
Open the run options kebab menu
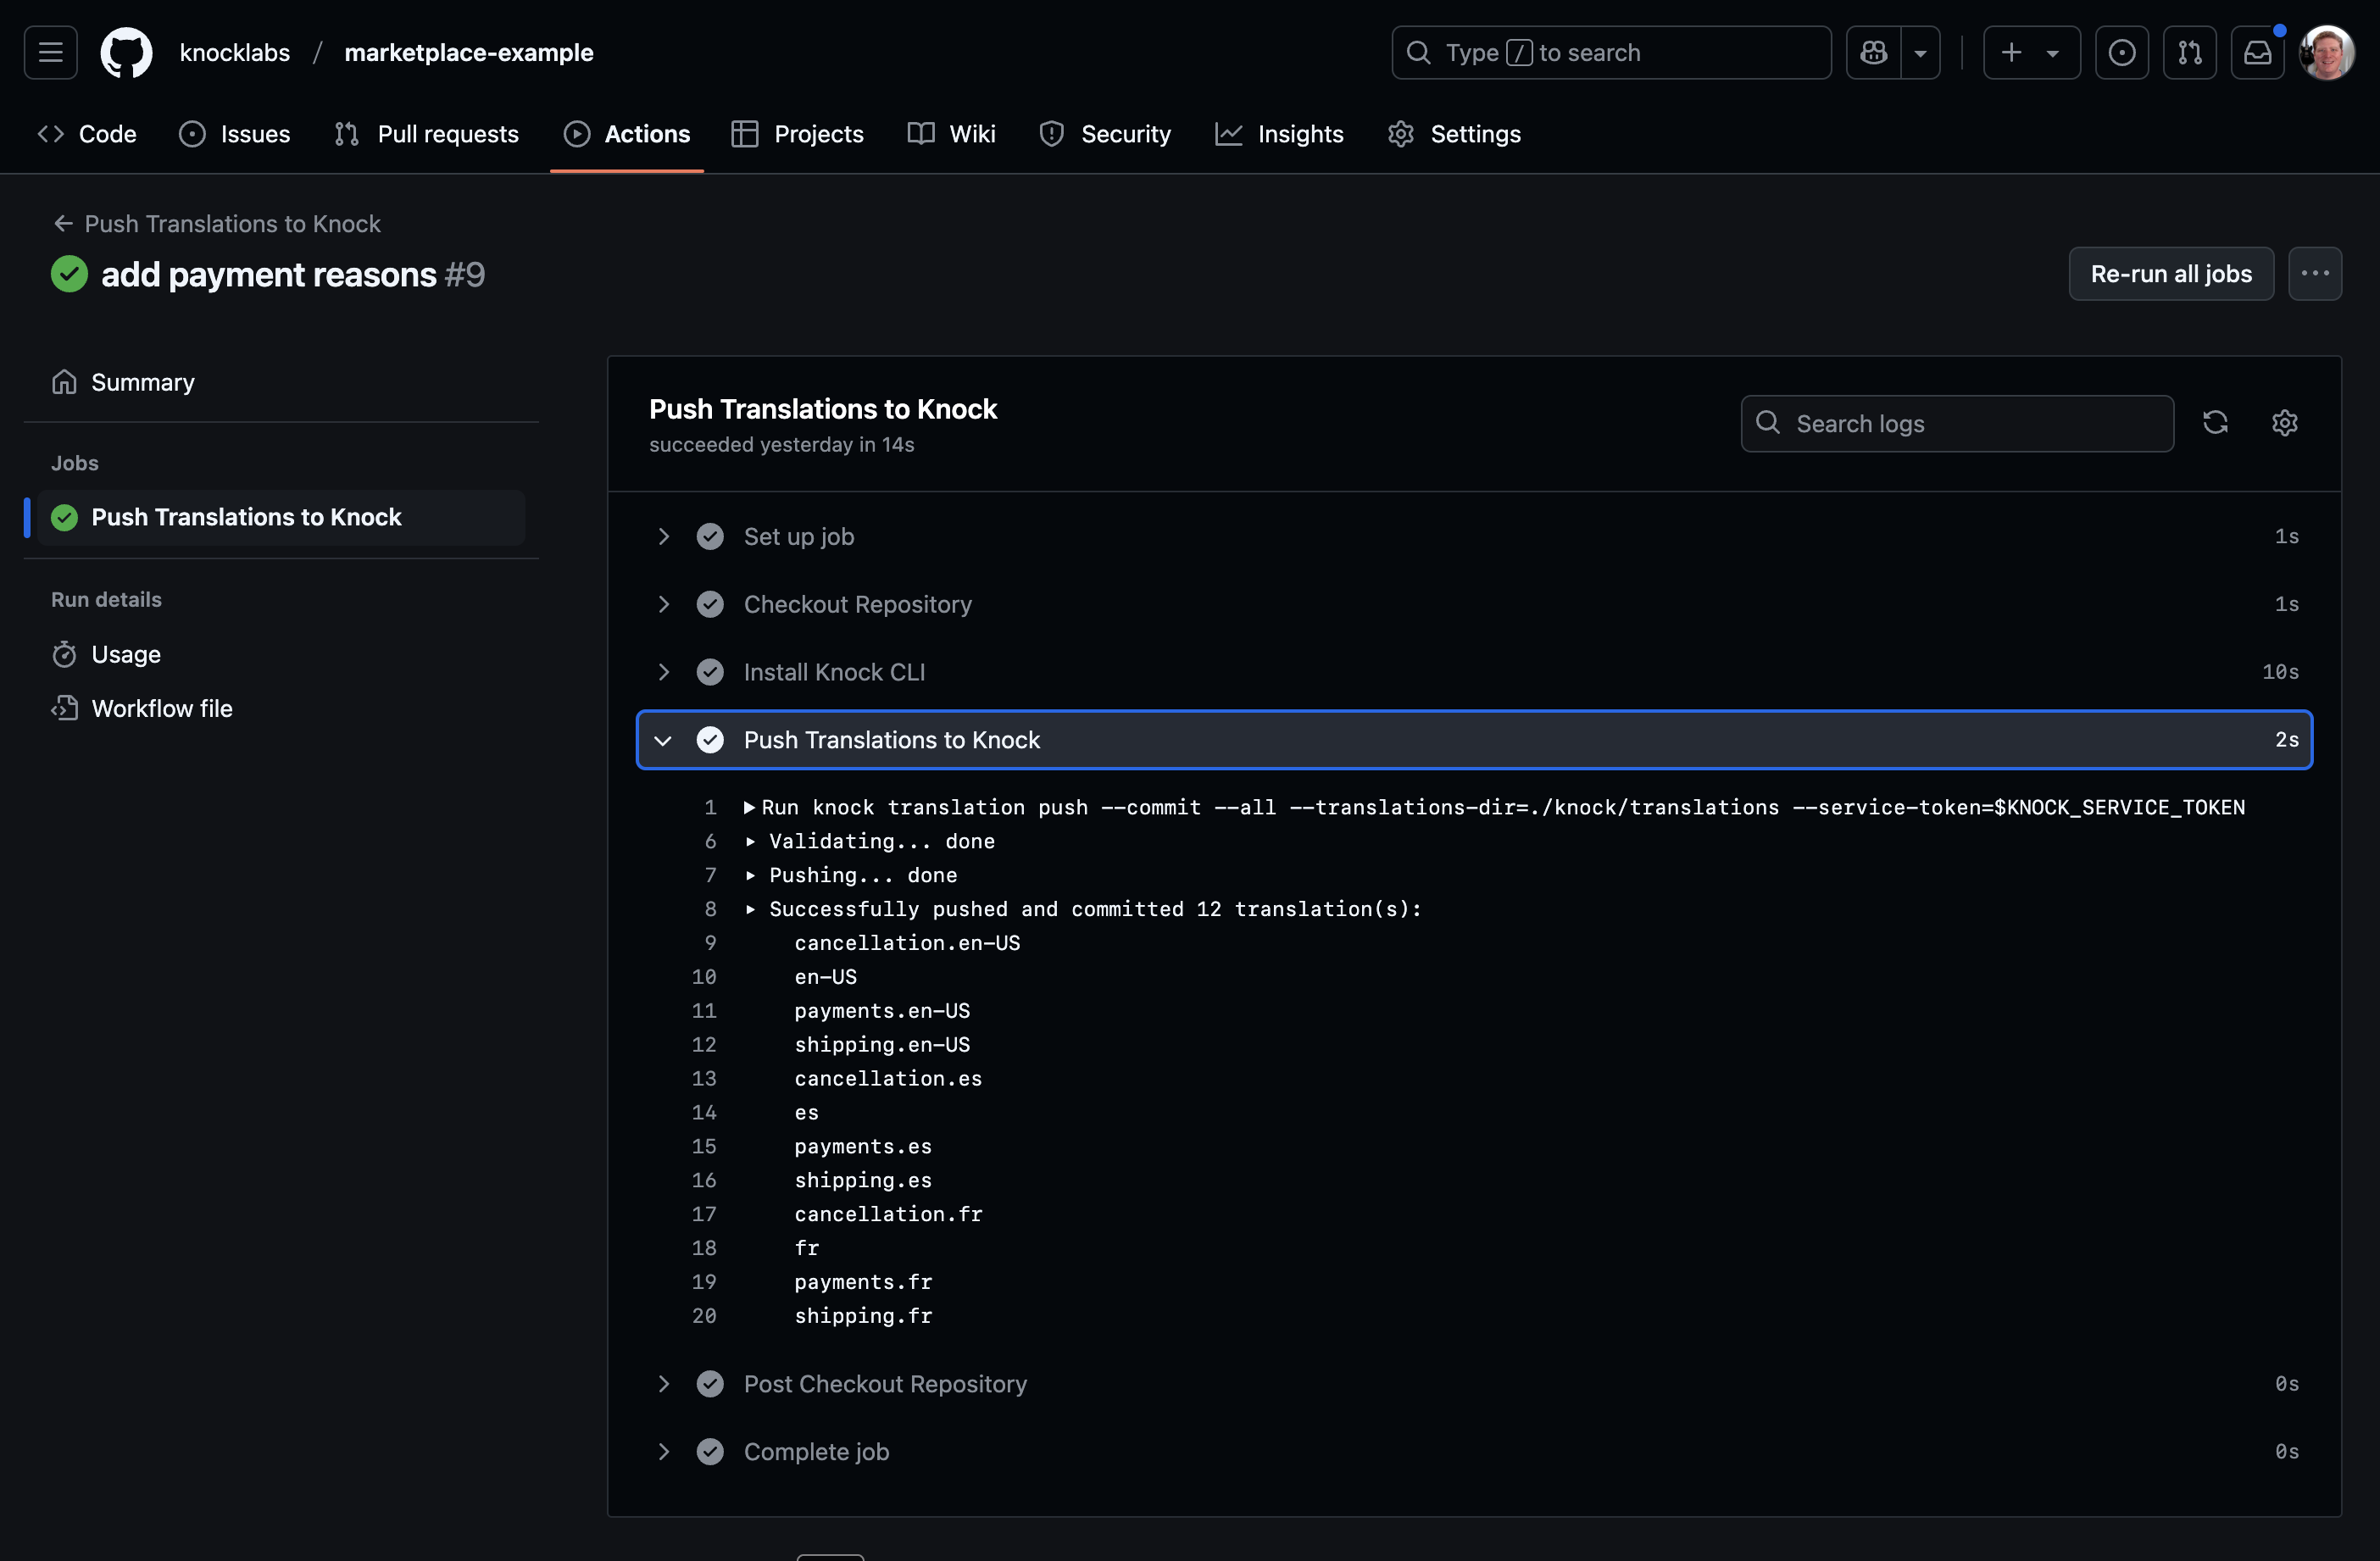2316,273
